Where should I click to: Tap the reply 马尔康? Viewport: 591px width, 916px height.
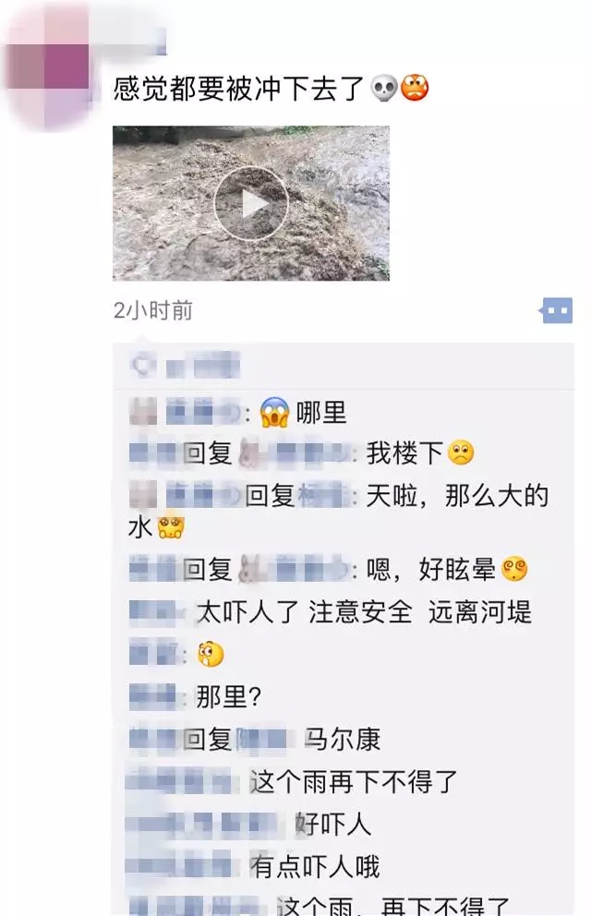click(x=343, y=739)
